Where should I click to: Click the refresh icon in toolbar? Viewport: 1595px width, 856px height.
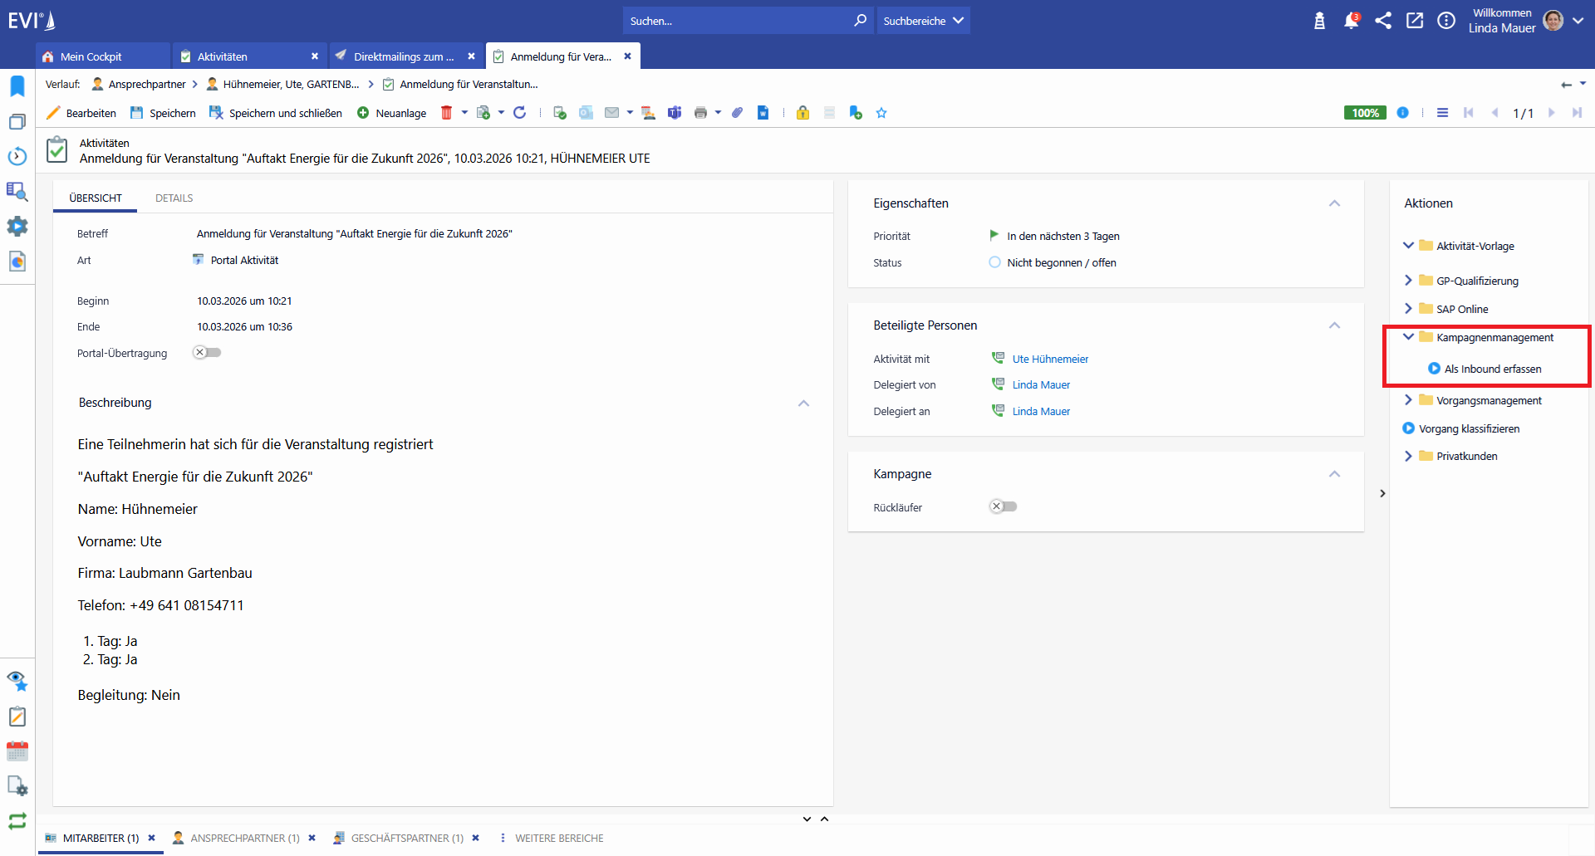point(520,113)
